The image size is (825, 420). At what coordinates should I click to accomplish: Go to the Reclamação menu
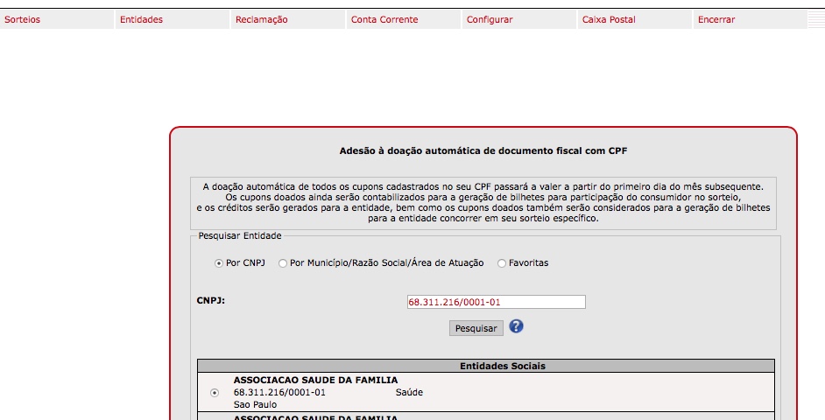261,19
